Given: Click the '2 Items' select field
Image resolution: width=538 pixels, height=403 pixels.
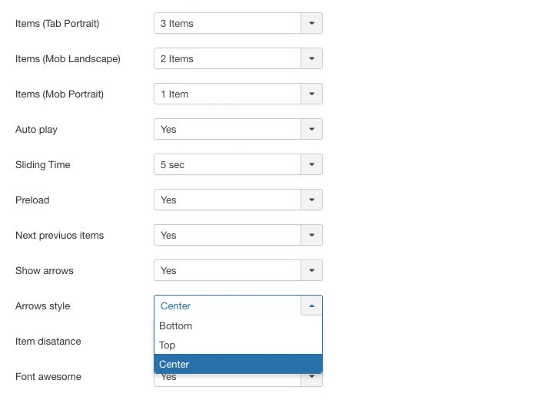Looking at the screenshot, I should click(227, 59).
